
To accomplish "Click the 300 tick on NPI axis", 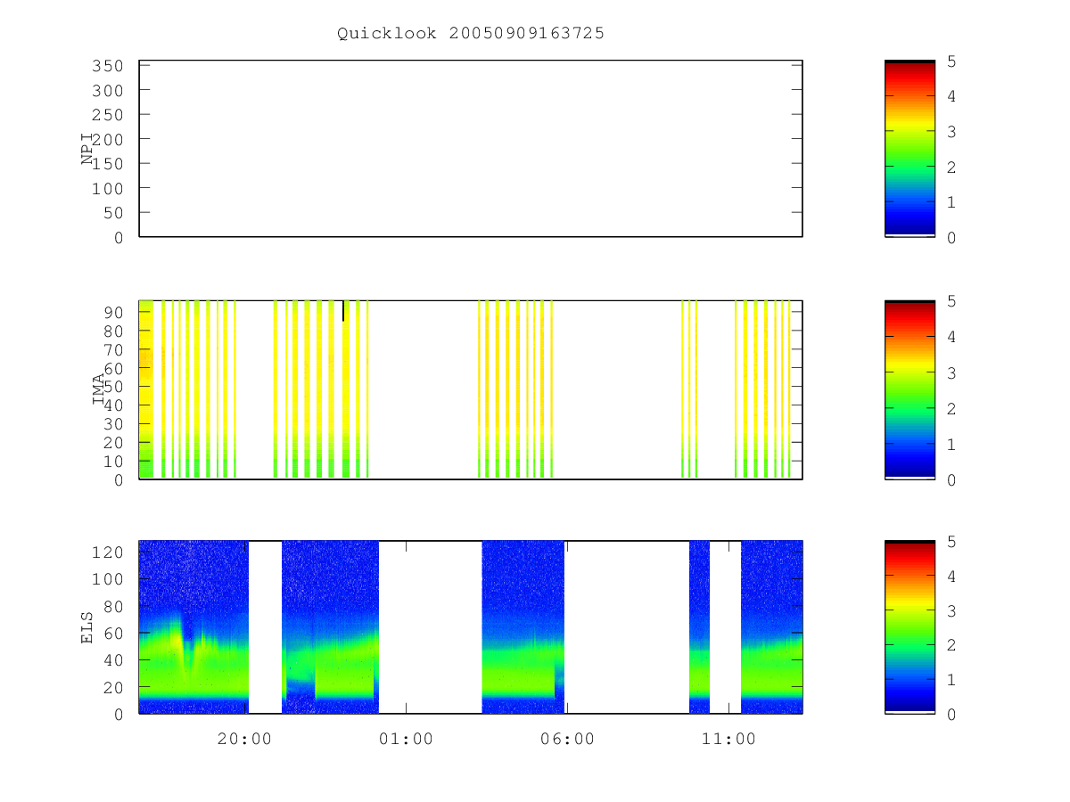I will [106, 90].
